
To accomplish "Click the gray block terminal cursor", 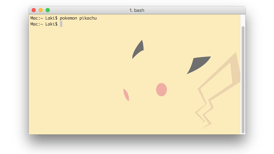I will [61, 24].
